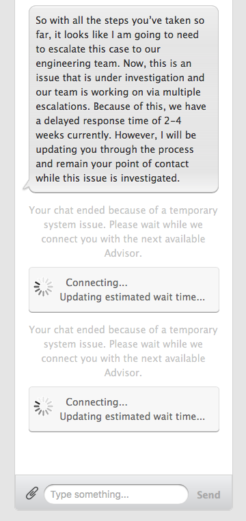Click the advisor's escalation message bubble
Image resolution: width=246 pixels, height=521 pixels.
(124, 99)
